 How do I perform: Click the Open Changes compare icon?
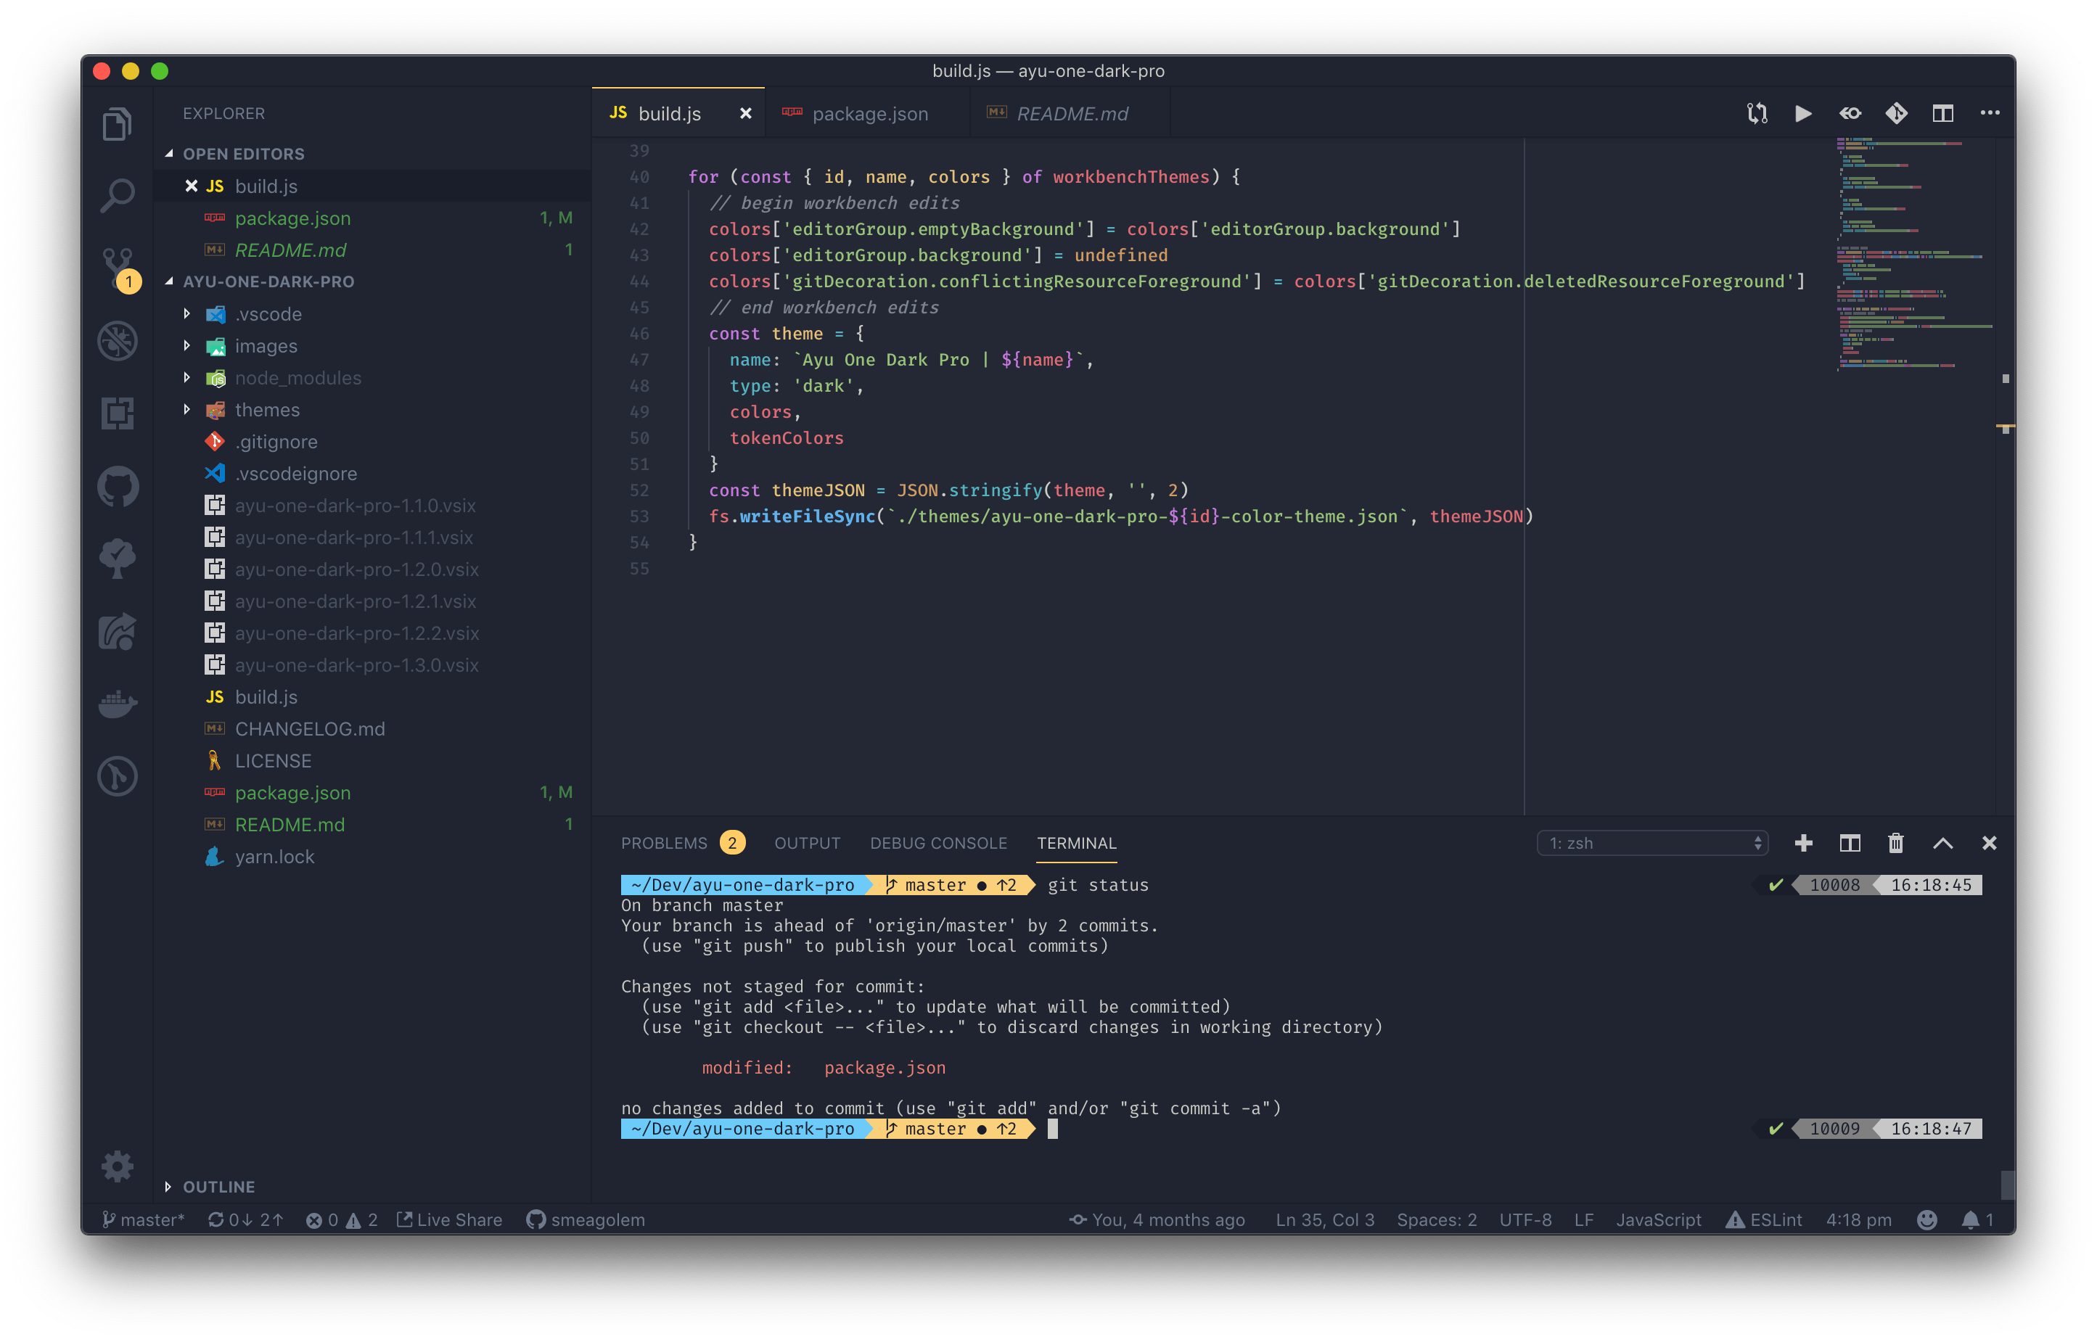pyautogui.click(x=1757, y=113)
